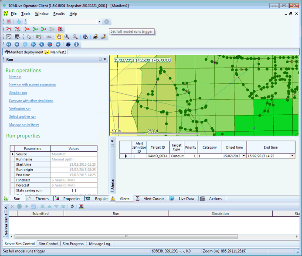The image size is (302, 256).
Task: Select the Pan hand tool
Action: pos(59,37)
